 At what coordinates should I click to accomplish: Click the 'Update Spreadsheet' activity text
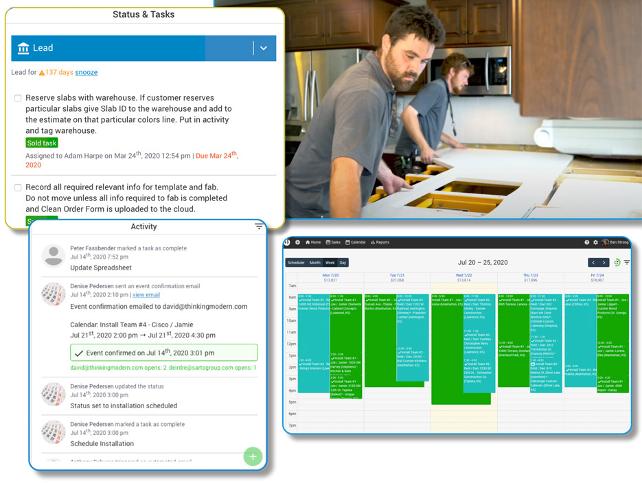coord(101,268)
